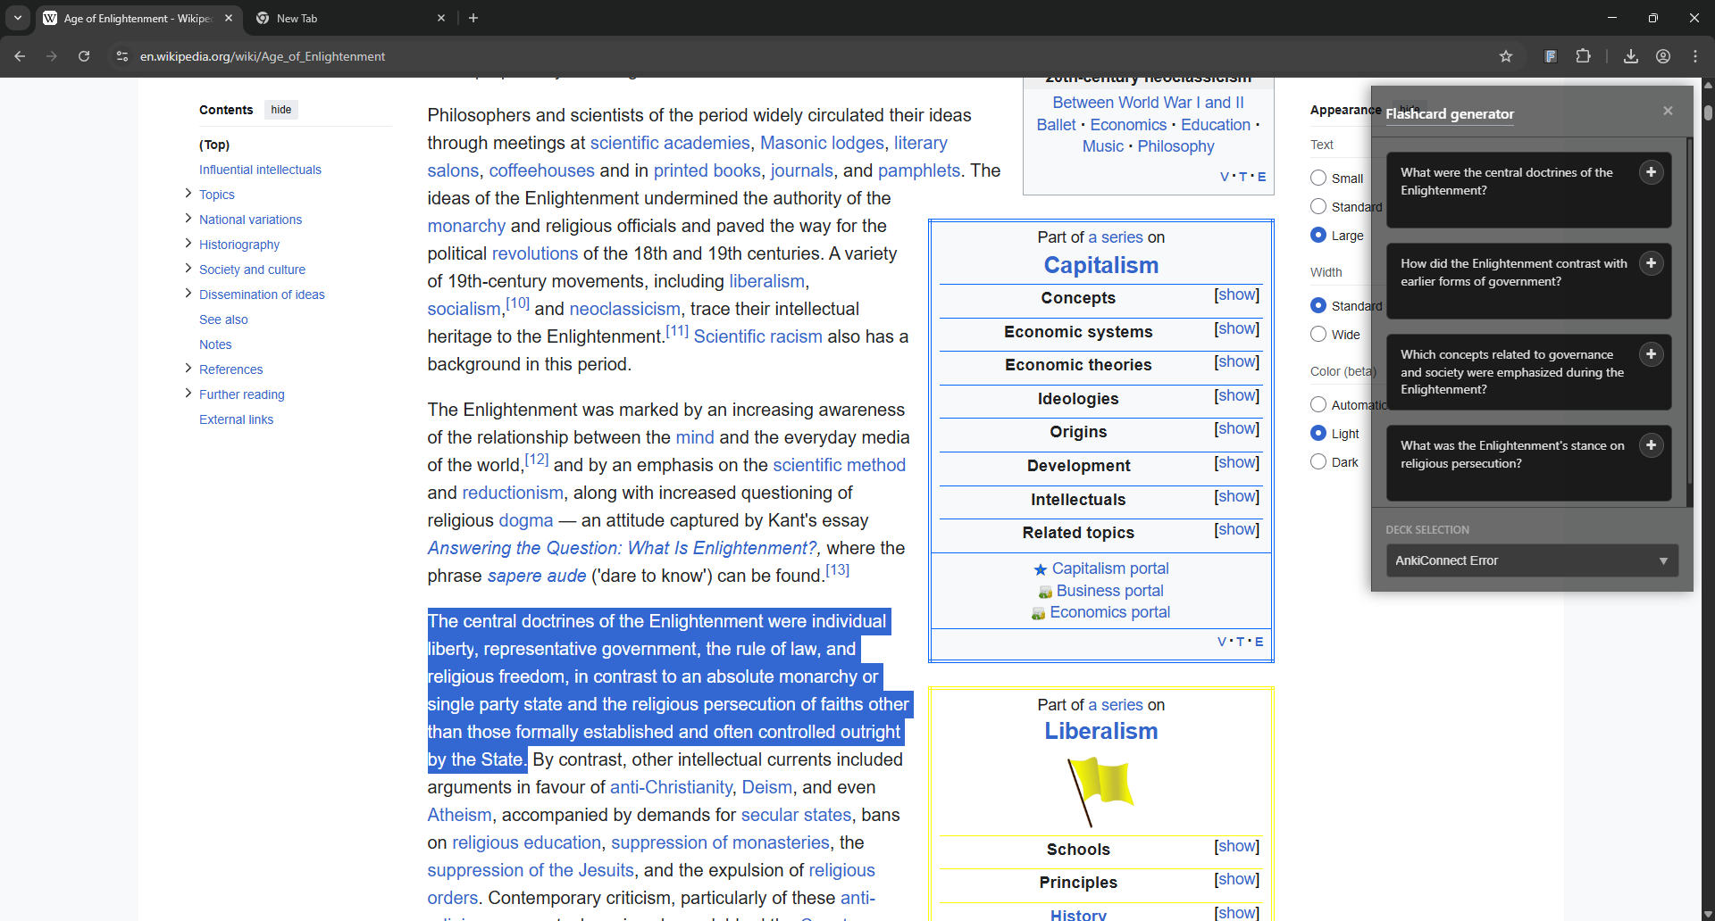Select the central doctrines question card

pyautogui.click(x=1528, y=190)
